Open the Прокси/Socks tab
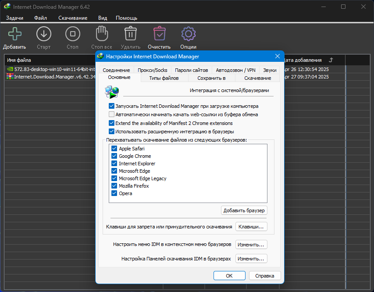Screen dimensions: 374x292 pos(153,70)
